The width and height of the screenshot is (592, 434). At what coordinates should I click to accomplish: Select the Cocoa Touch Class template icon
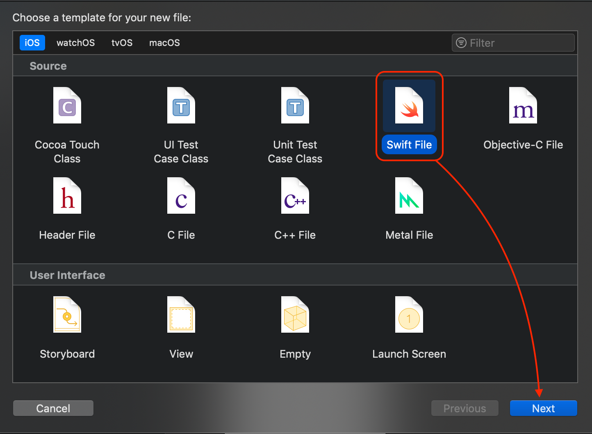(67, 105)
